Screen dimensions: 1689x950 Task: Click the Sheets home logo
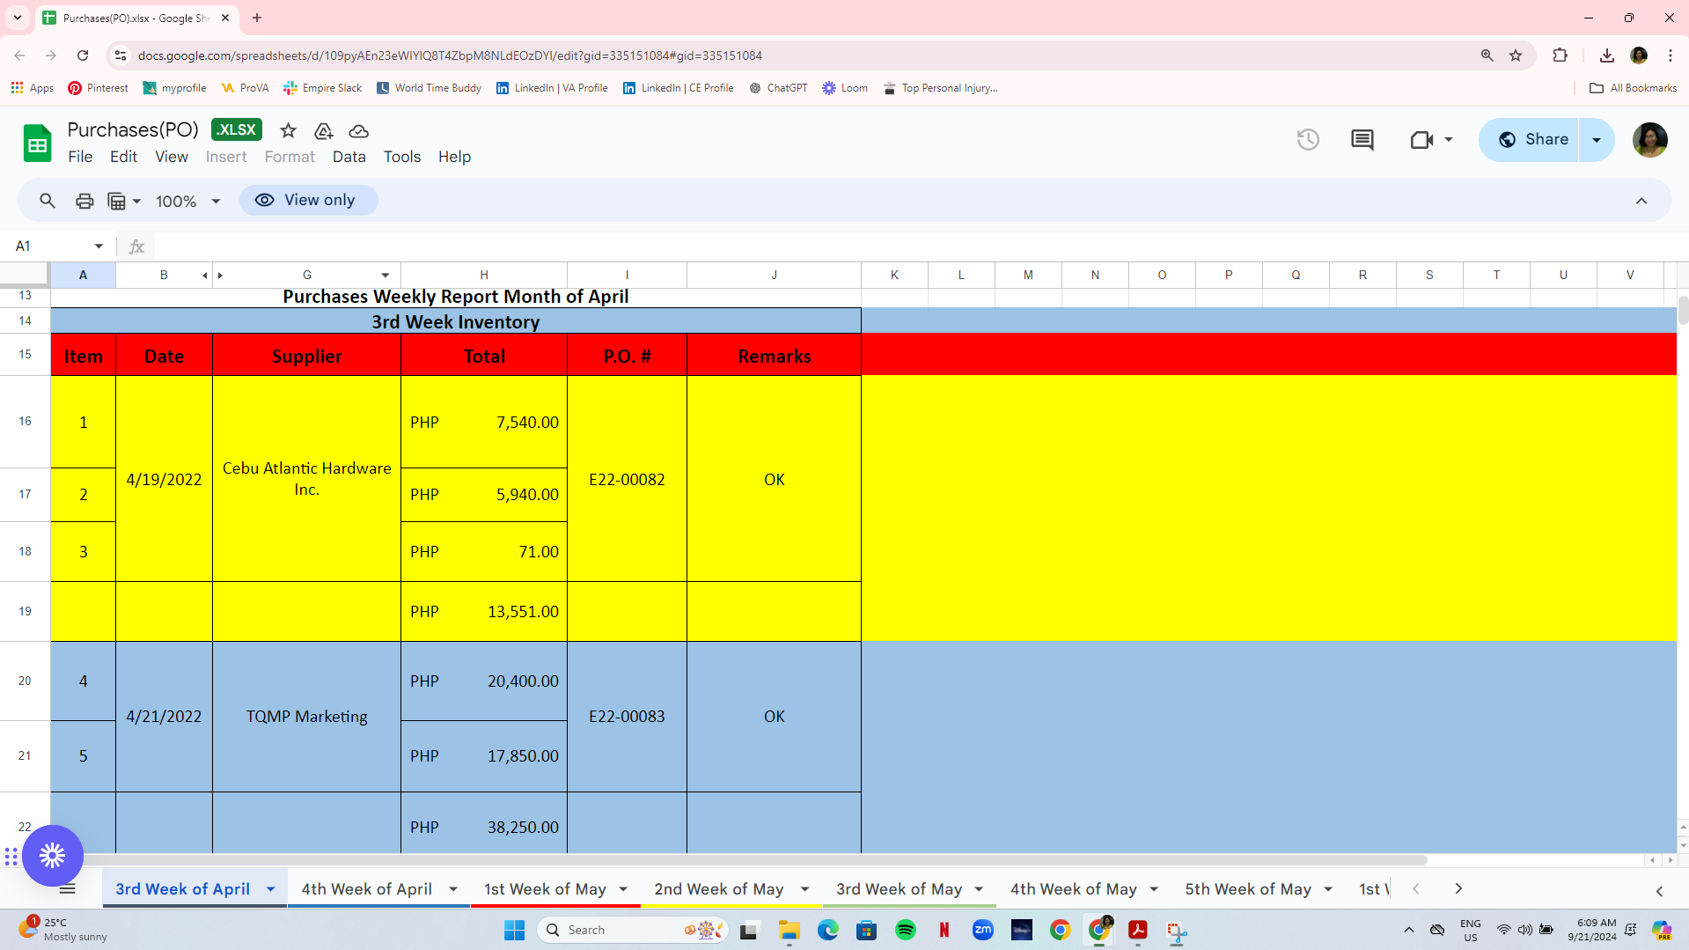38,143
